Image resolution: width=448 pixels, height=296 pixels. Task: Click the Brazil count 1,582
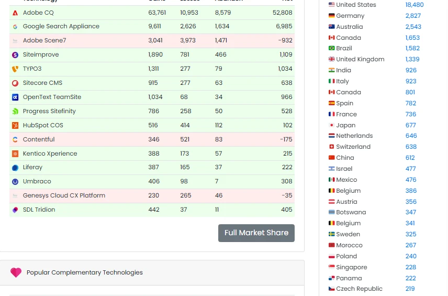(412, 48)
